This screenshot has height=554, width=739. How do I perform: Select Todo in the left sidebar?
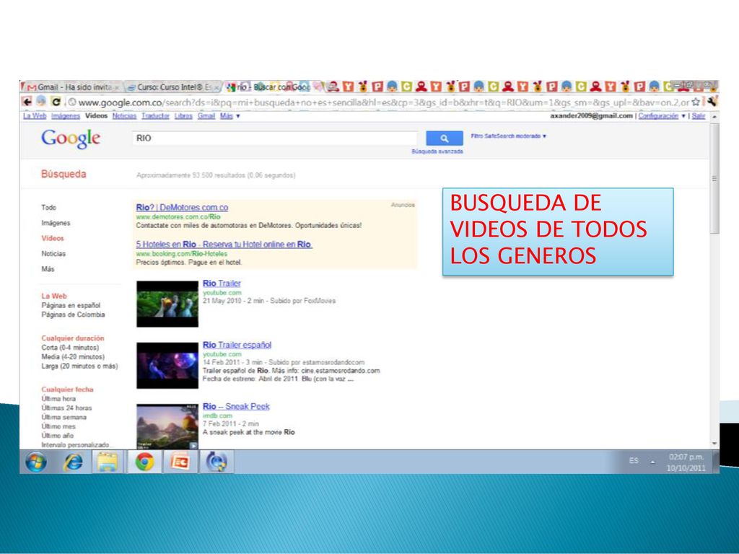pos(48,207)
